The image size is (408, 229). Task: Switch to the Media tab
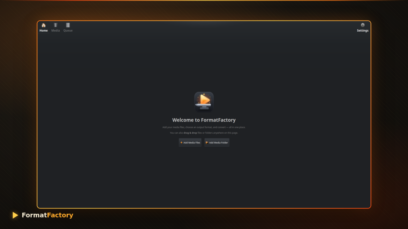[x=55, y=27]
